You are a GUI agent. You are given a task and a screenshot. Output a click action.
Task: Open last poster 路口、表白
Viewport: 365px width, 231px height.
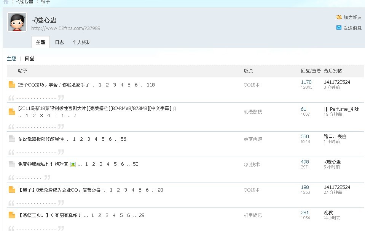point(335,137)
